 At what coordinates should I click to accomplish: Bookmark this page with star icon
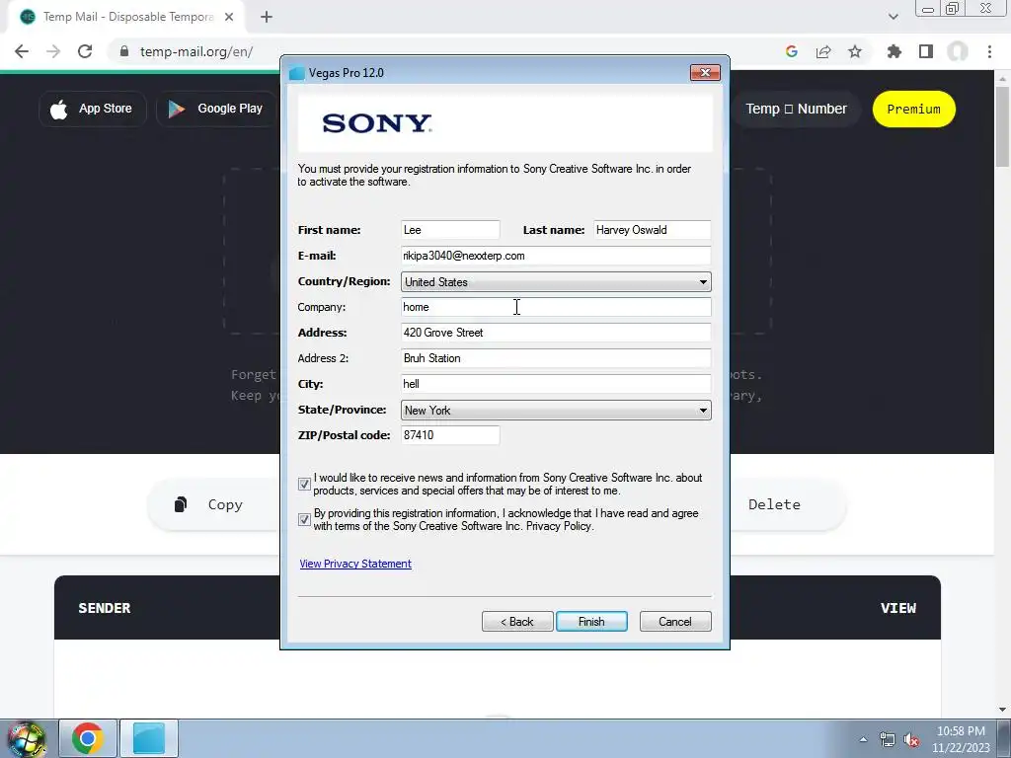click(x=855, y=51)
